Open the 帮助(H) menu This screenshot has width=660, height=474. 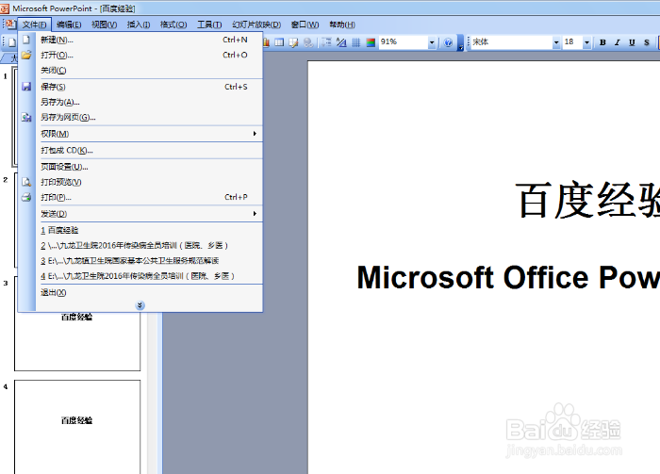point(342,25)
